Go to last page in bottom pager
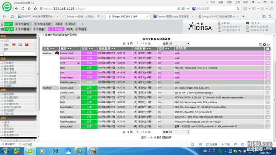 (149, 132)
